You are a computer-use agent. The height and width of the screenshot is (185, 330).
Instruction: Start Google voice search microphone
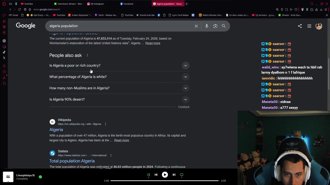click(x=207, y=26)
